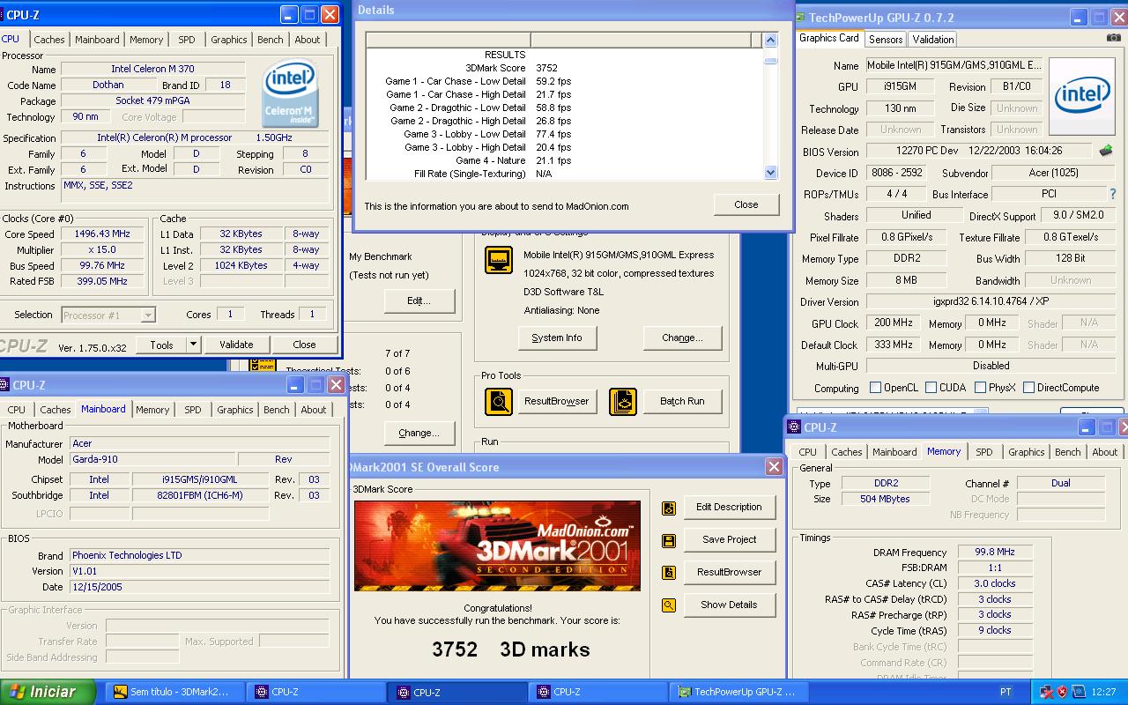The image size is (1128, 705).
Task: Click the BIOS Brand Phoenix Technologies LTD
Action: [x=200, y=556]
